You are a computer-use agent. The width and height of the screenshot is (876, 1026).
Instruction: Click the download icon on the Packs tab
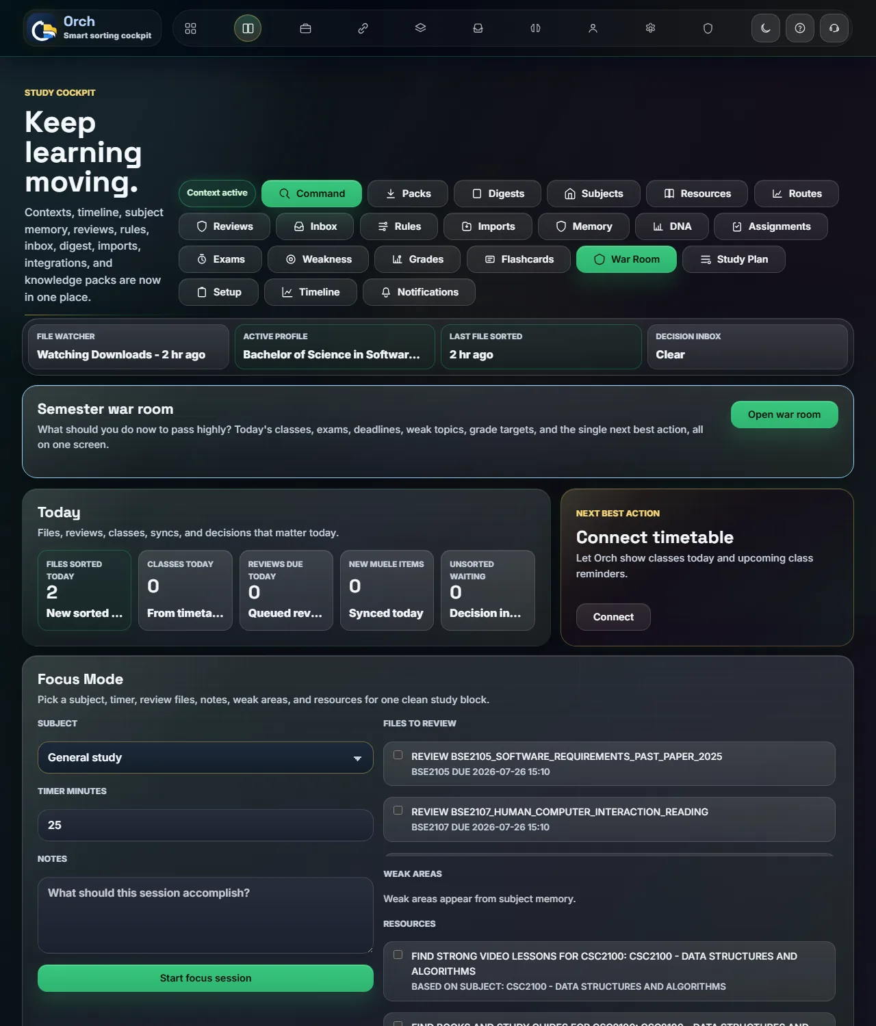coord(391,194)
